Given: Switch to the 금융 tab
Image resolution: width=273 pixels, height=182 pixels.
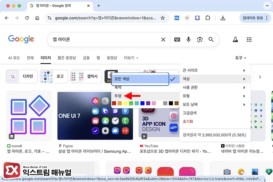Looking at the screenshot, I should click(x=86, y=58).
